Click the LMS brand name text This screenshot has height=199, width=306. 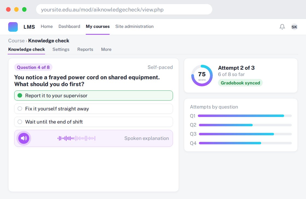tap(29, 27)
